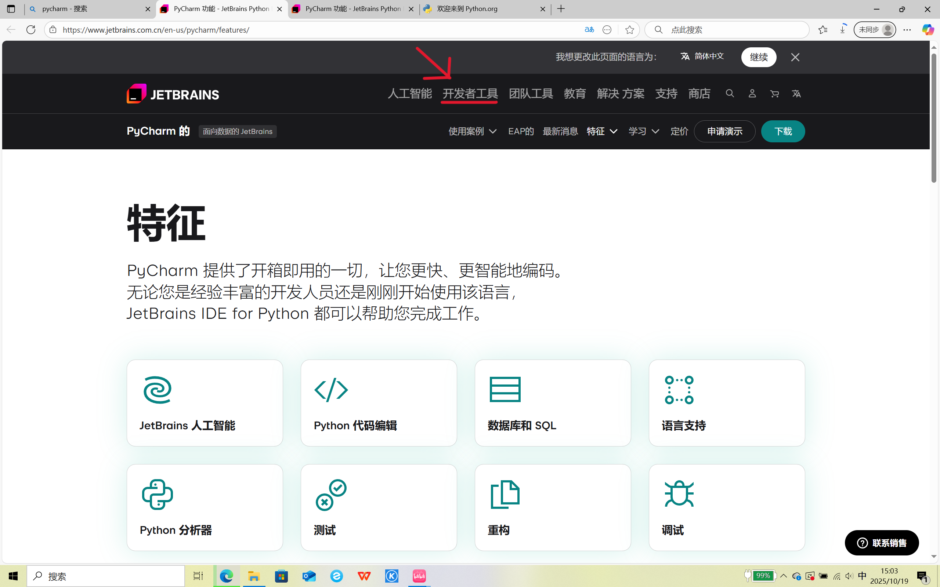Open the 开发者工具 navigation menu

point(470,94)
